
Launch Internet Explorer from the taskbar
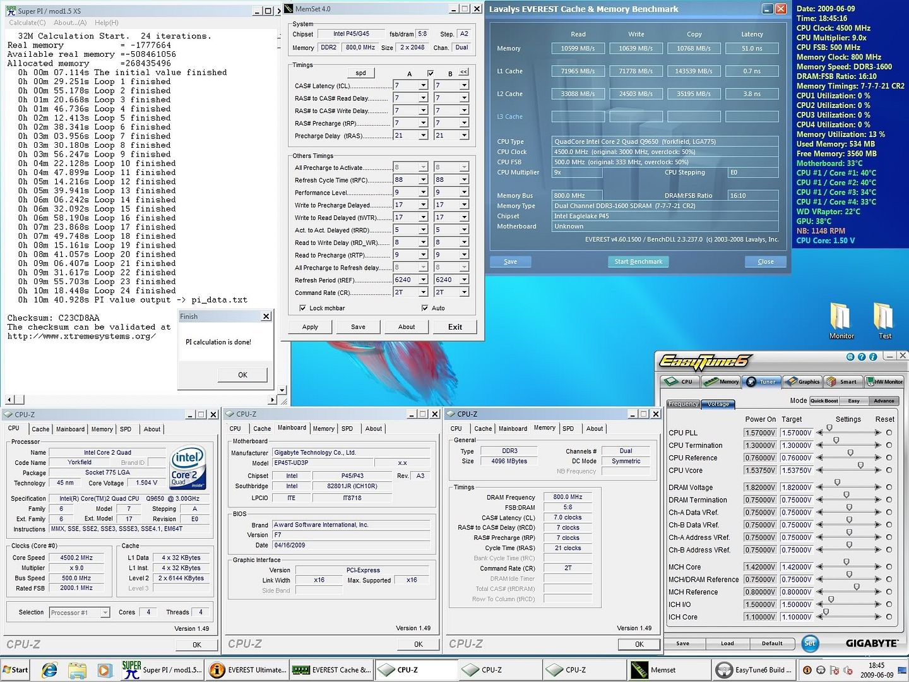pyautogui.click(x=49, y=670)
